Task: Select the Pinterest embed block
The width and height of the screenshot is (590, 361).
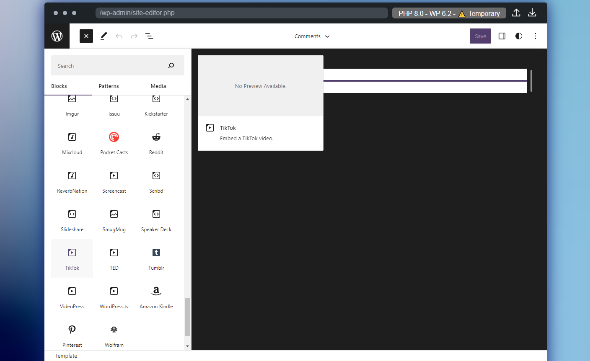Action: 72,335
